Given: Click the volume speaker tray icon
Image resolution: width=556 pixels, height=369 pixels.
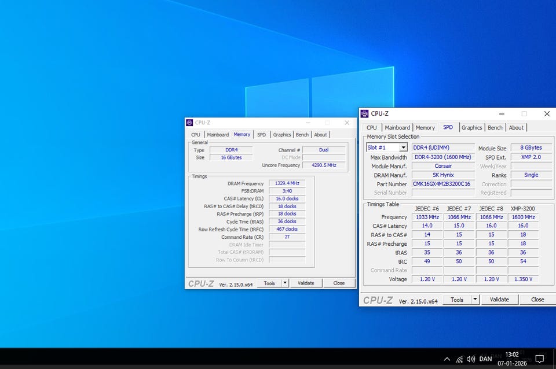Looking at the screenshot, I should coord(471,359).
